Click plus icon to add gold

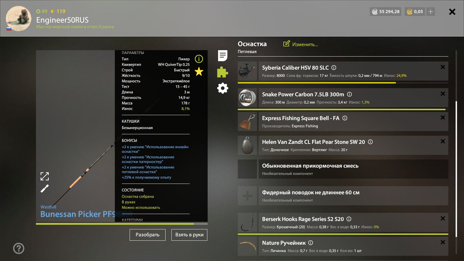tap(431, 12)
